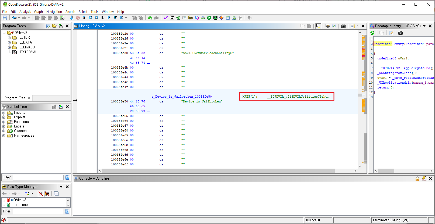
Task: Go to next Data with D icon
Action: pyautogui.click(x=90, y=18)
